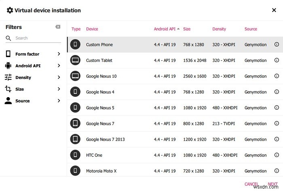Click the Android API filter label
The height and width of the screenshot is (191, 283).
[28, 66]
